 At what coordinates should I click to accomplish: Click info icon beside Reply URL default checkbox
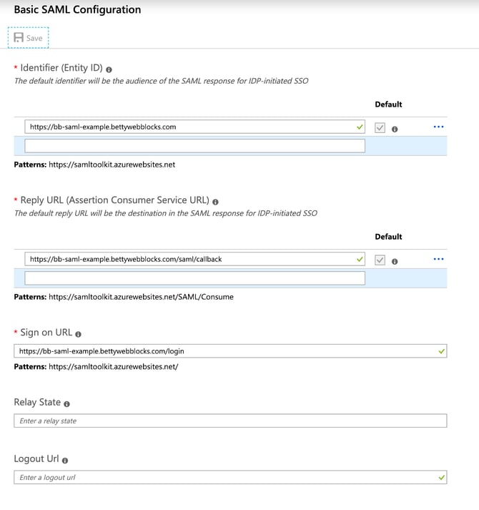(x=395, y=261)
